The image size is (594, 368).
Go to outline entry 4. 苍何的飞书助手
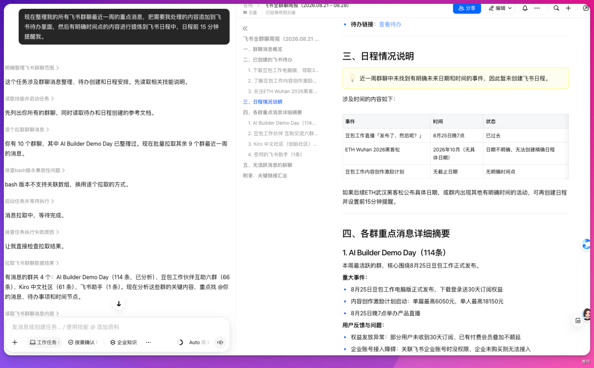(275, 154)
